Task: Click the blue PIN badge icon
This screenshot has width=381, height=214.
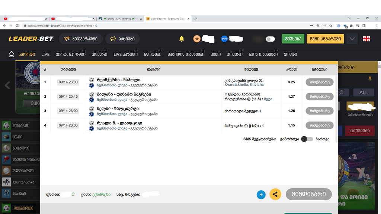Action: coord(224,39)
